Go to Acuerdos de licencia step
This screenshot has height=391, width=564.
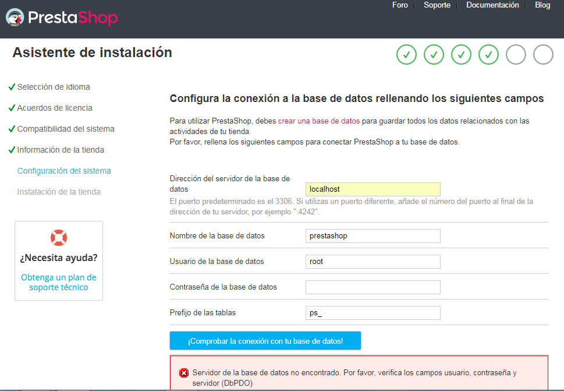point(55,108)
